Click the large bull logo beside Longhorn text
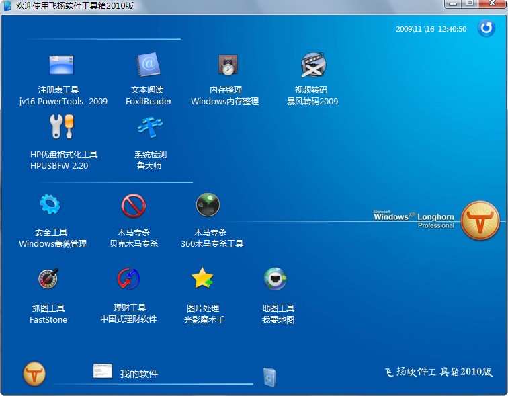 click(480, 221)
